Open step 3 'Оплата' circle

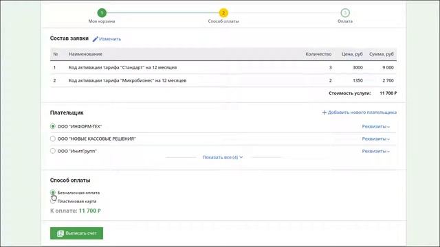[x=345, y=13]
